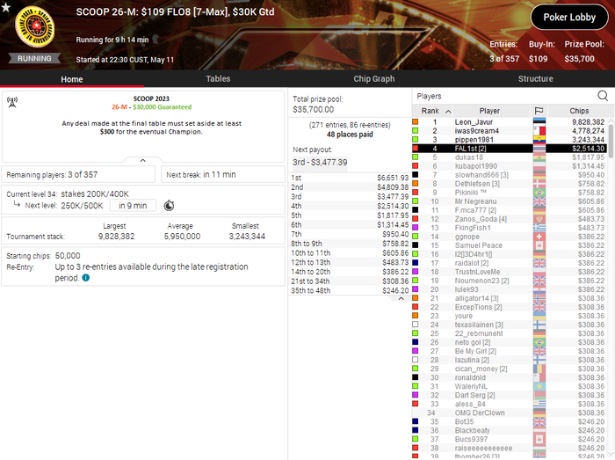Image resolution: width=615 pixels, height=460 pixels.
Task: Click the flag beside Mr Negreanu
Action: [x=539, y=201]
